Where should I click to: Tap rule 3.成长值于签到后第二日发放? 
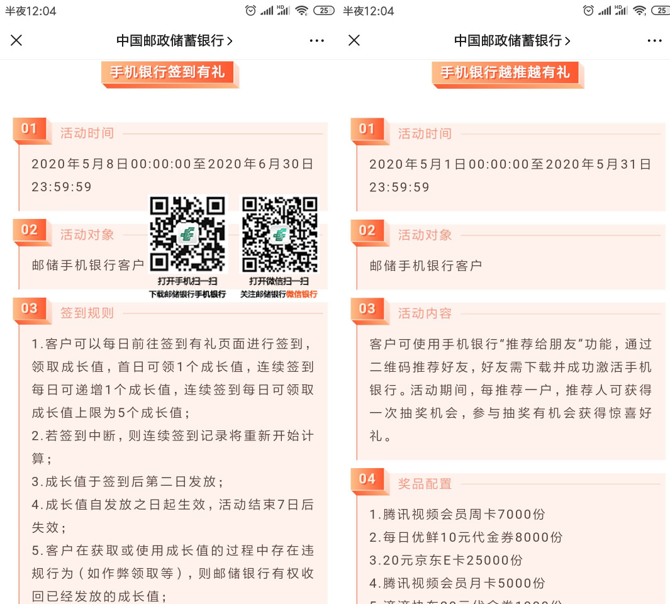[127, 481]
